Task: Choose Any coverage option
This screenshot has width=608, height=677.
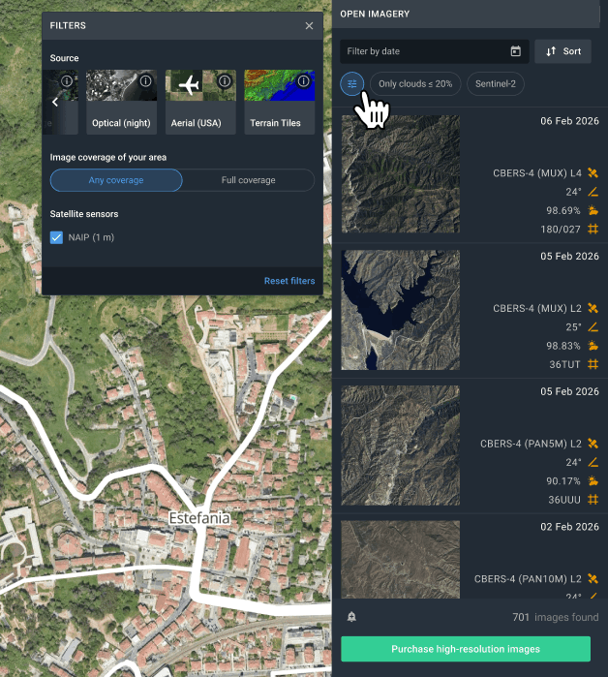Action: pyautogui.click(x=116, y=180)
